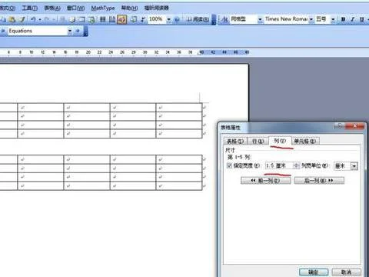The image size is (369, 277).
Task: Click the Undo arrow icon
Action: click(x=33, y=19)
